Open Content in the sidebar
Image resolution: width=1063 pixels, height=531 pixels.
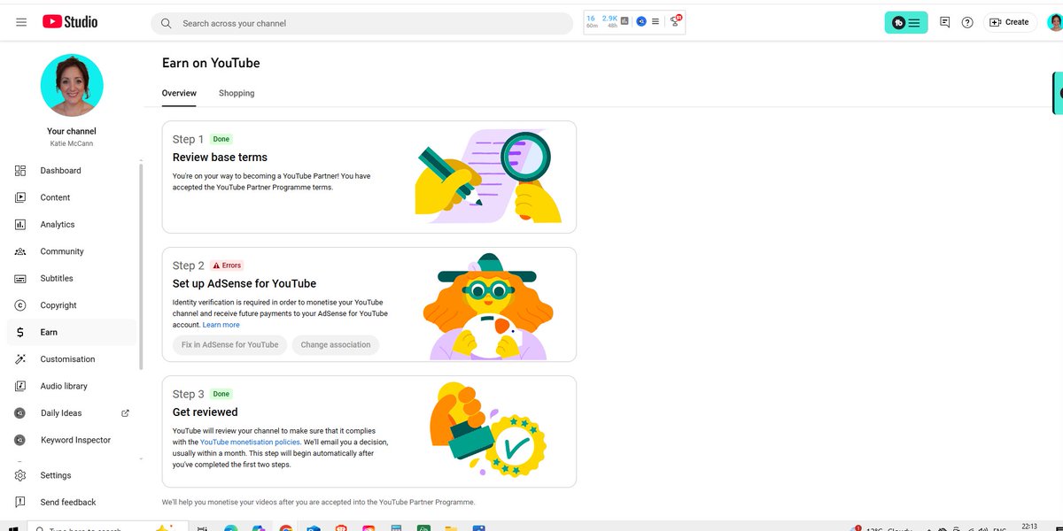tap(72, 197)
